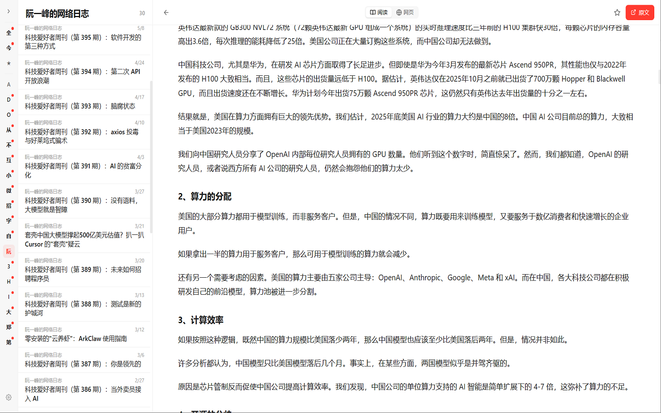
Task: Open the 今 (today) sidebar entry
Action: click(x=9, y=48)
